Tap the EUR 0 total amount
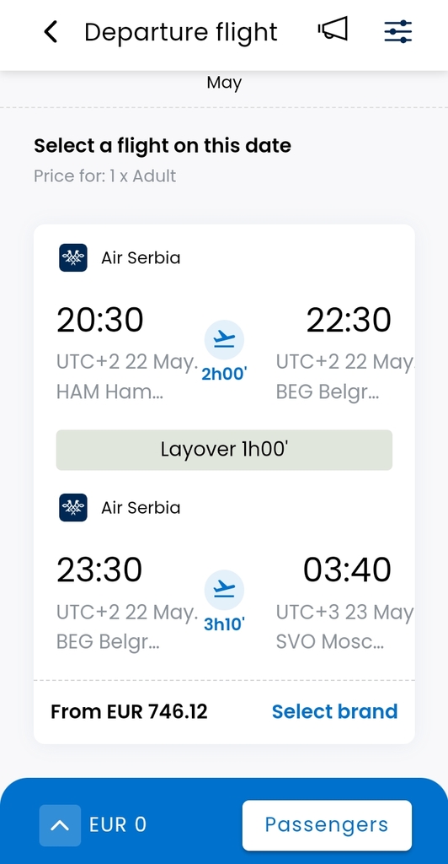This screenshot has height=864, width=448. coord(118,825)
